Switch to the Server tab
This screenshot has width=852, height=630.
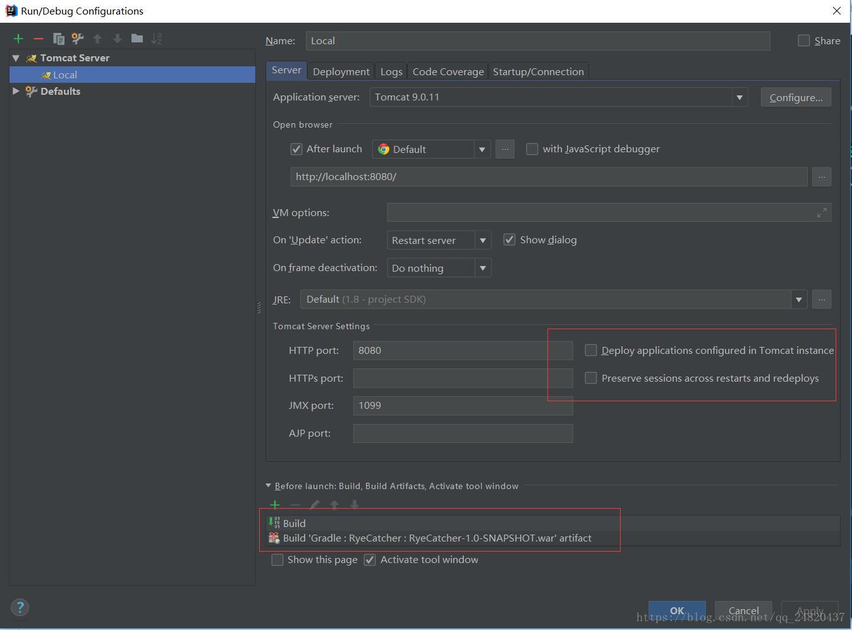point(286,70)
